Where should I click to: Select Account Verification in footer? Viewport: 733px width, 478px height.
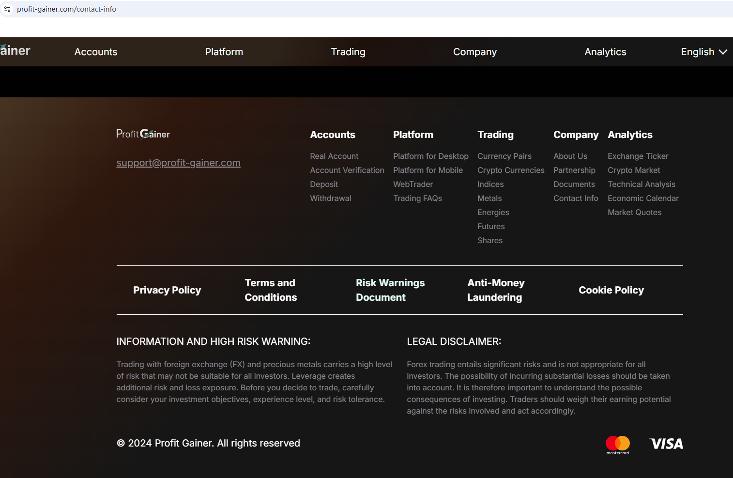pyautogui.click(x=347, y=170)
